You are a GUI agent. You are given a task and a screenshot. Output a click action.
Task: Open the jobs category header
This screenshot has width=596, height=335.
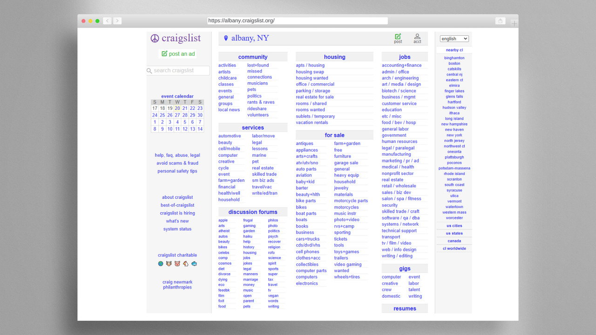tap(405, 57)
